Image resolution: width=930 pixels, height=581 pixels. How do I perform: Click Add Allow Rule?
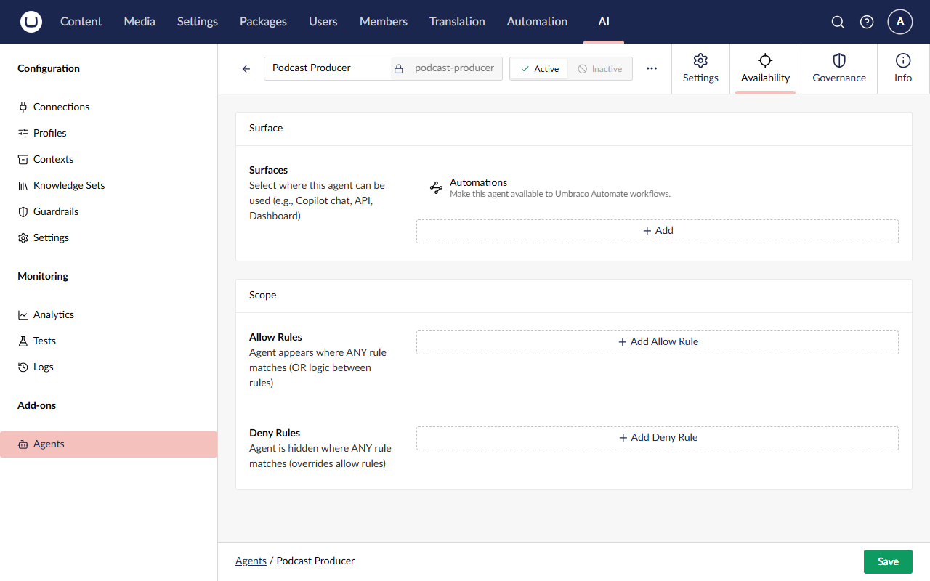pos(658,342)
